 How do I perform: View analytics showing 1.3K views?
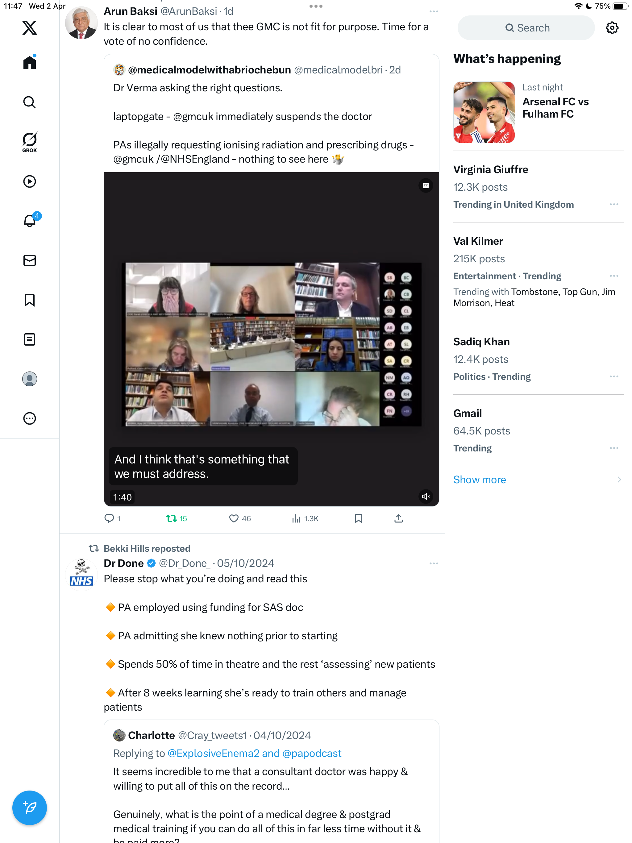tap(305, 518)
